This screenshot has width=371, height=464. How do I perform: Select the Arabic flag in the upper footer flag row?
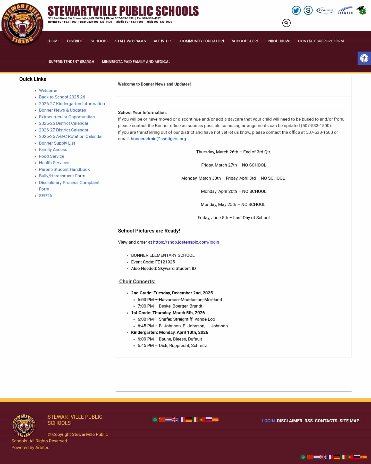click(155, 420)
